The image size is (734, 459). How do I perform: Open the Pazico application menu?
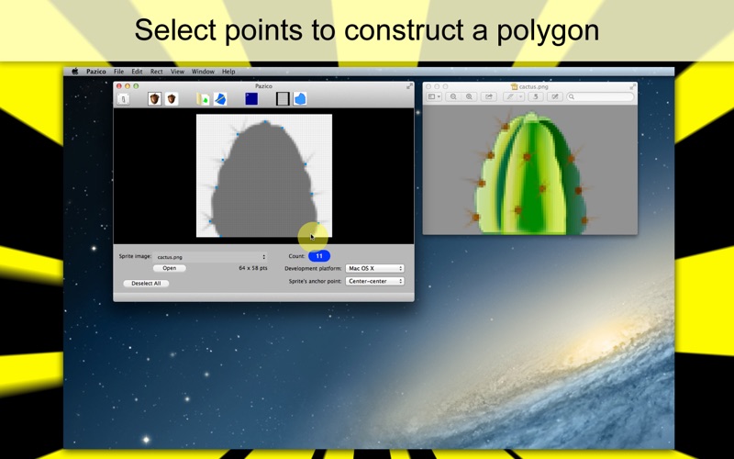96,72
